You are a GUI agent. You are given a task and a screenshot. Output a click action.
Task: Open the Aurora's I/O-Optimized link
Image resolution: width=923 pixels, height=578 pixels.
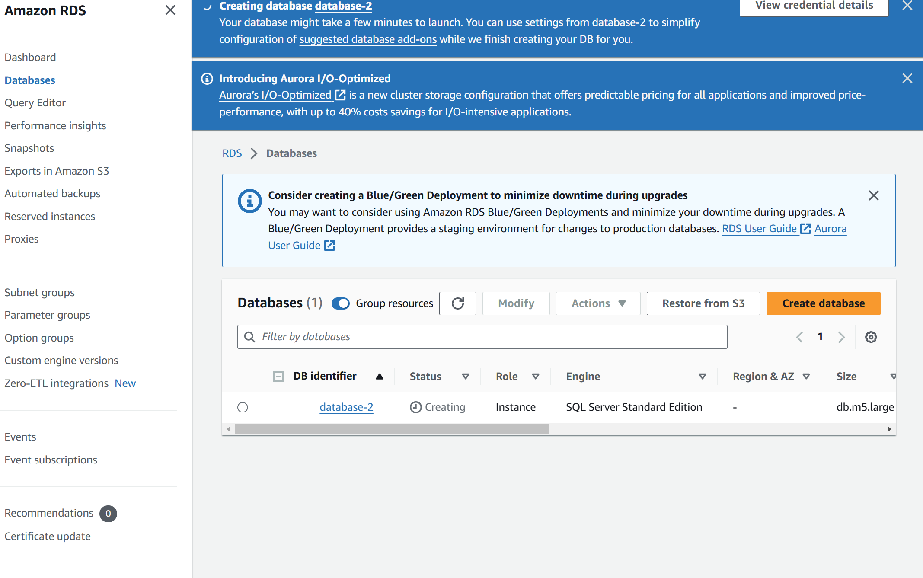pos(275,95)
